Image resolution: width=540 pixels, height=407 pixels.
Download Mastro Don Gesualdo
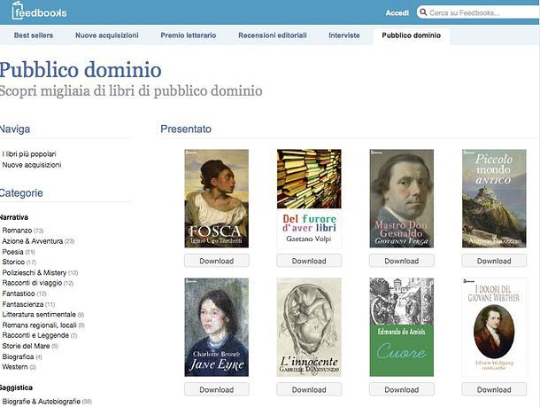[402, 261]
